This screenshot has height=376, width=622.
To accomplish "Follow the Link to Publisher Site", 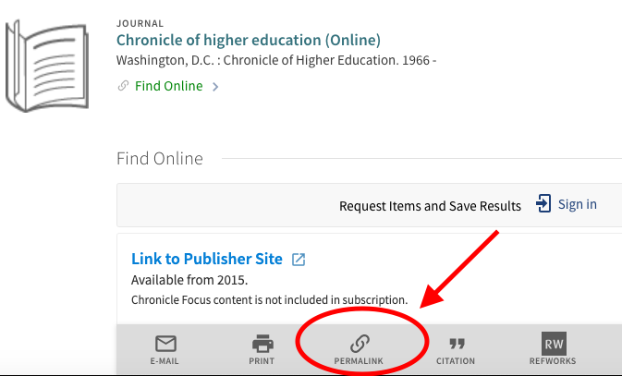I will 207,259.
